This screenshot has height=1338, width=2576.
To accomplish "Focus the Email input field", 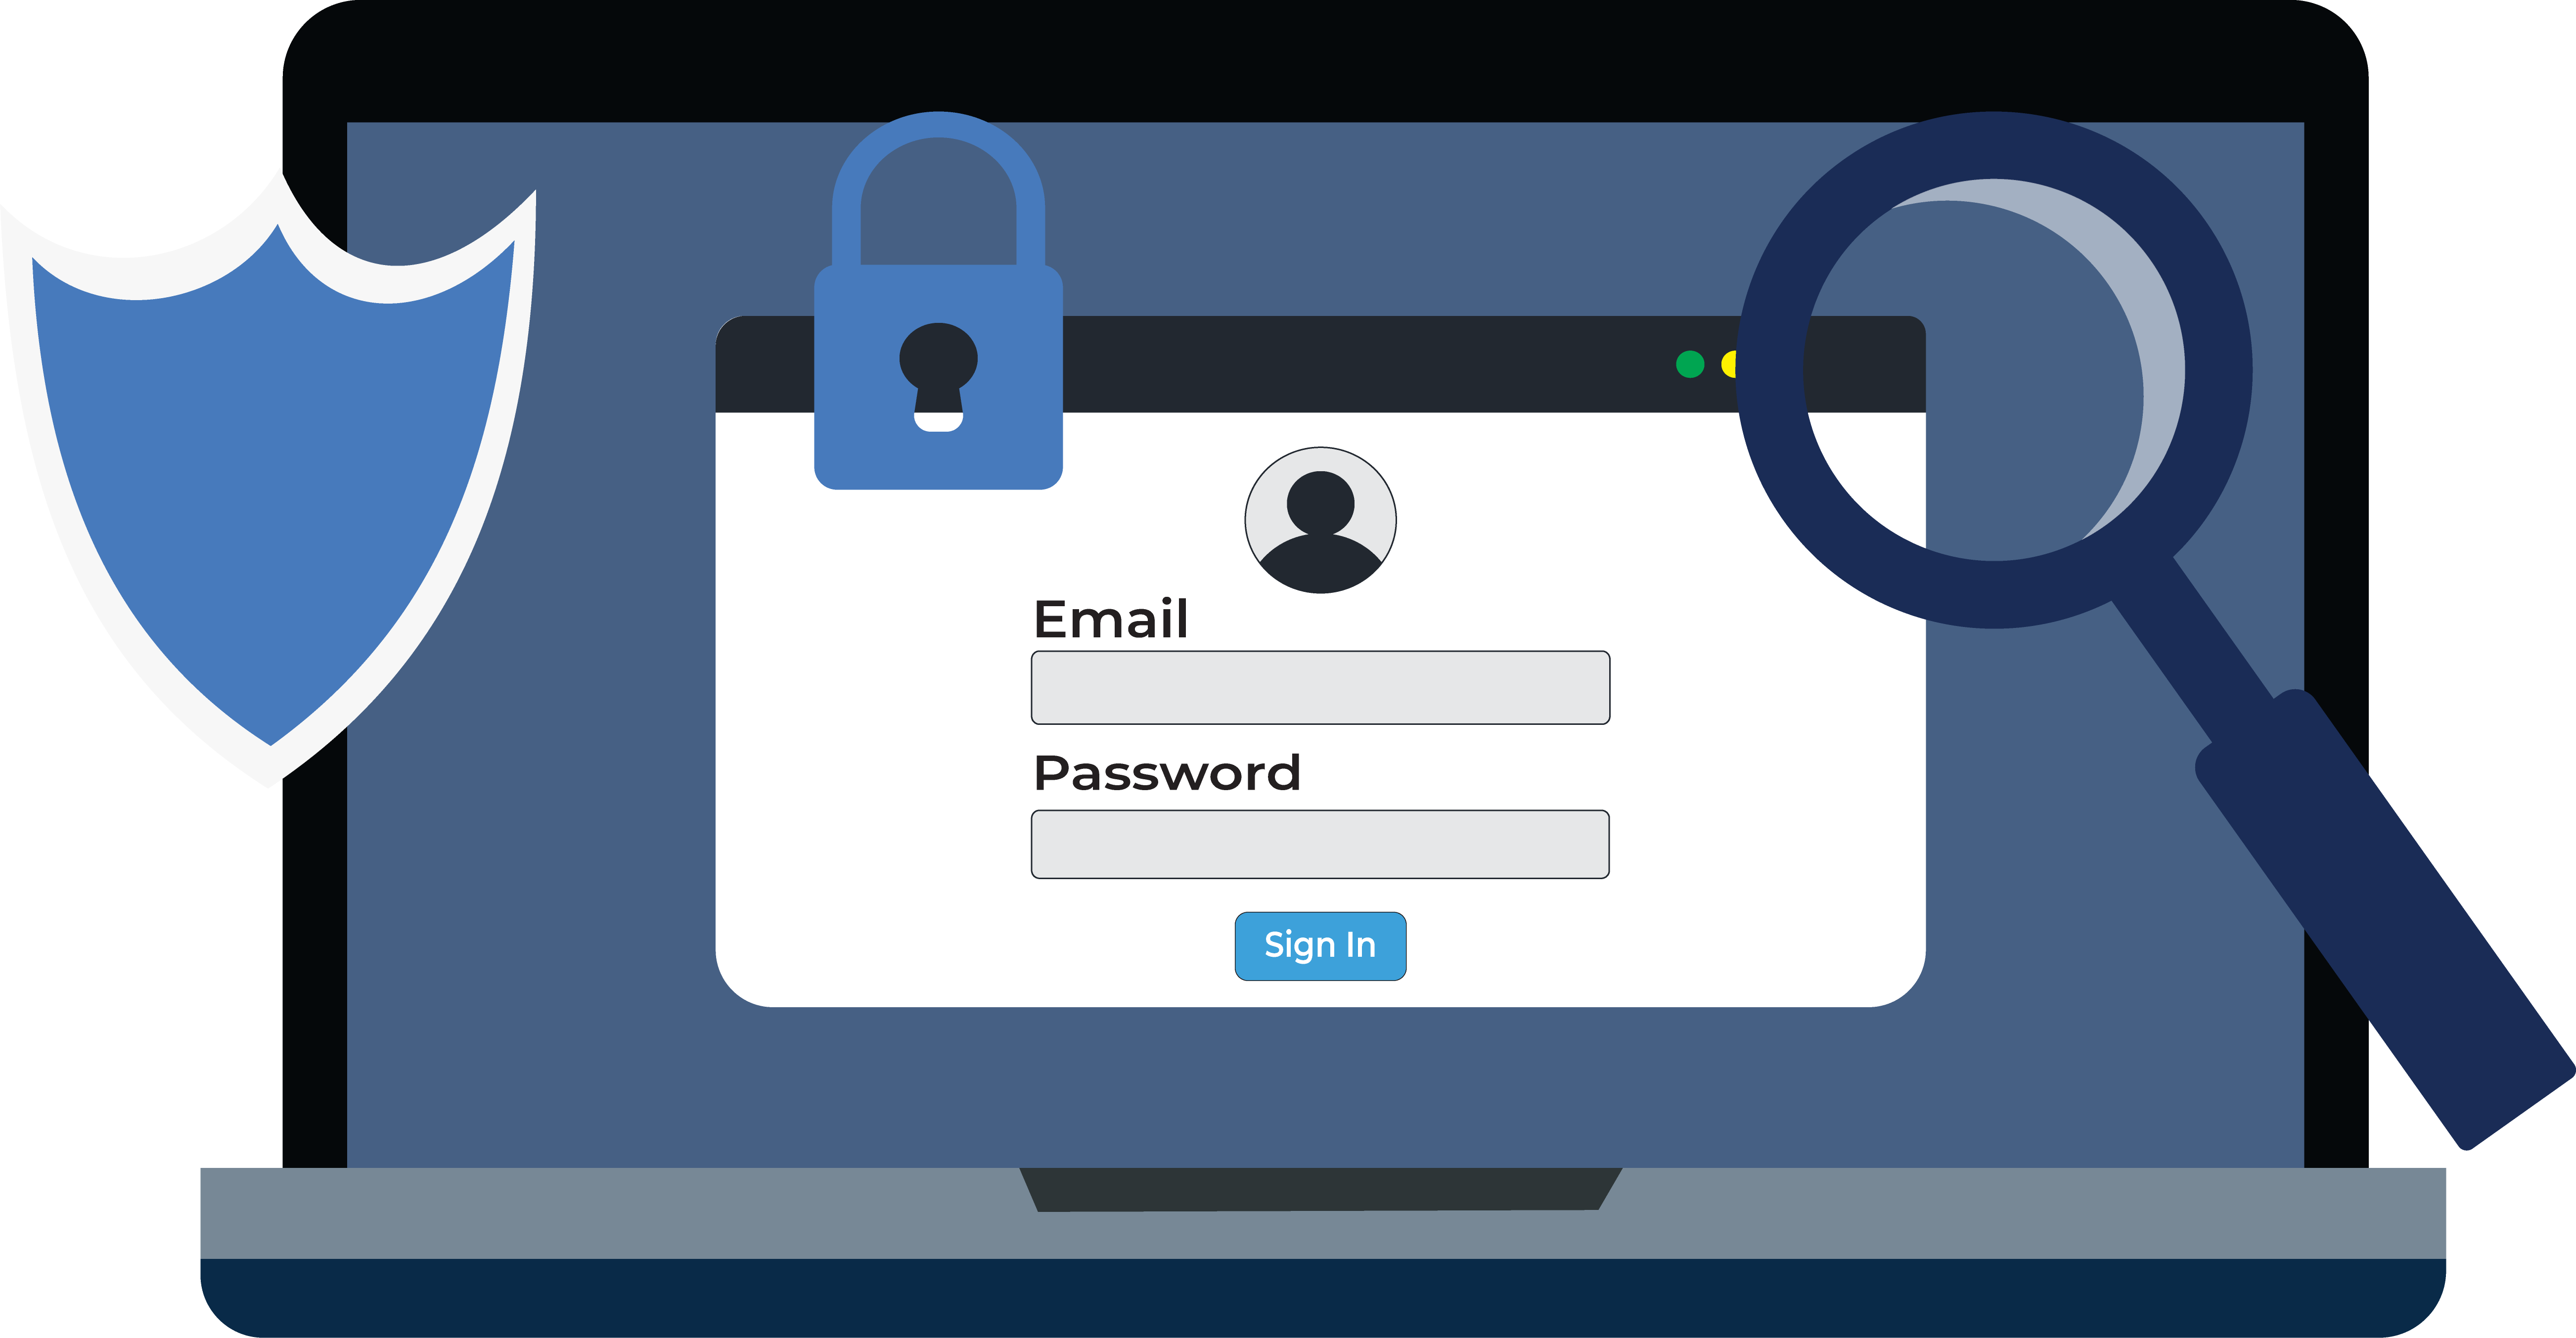I will [x=1320, y=688].
